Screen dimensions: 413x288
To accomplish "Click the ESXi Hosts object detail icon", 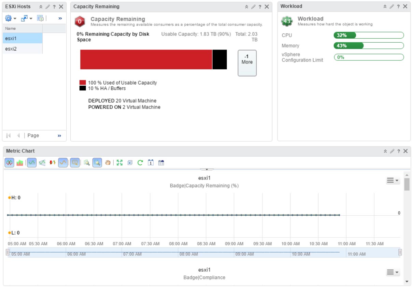I will pos(40,18).
